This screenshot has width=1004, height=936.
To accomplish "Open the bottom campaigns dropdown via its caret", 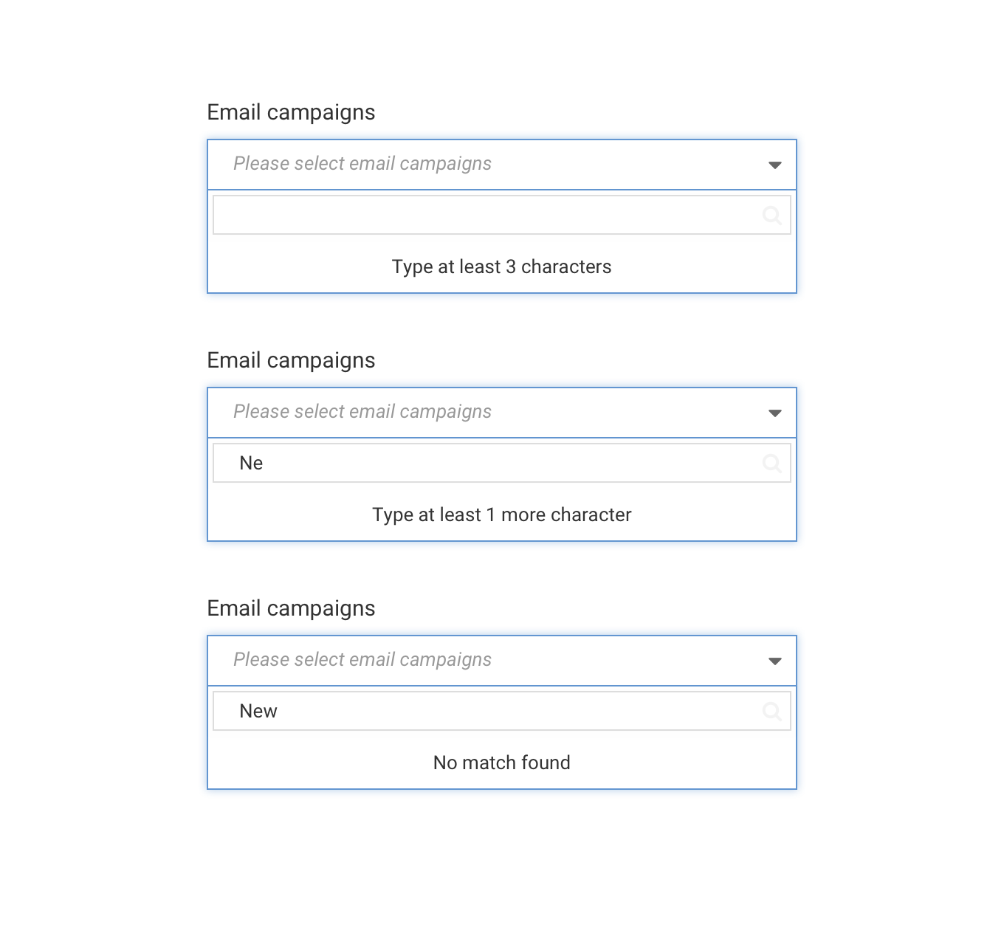I will click(775, 661).
